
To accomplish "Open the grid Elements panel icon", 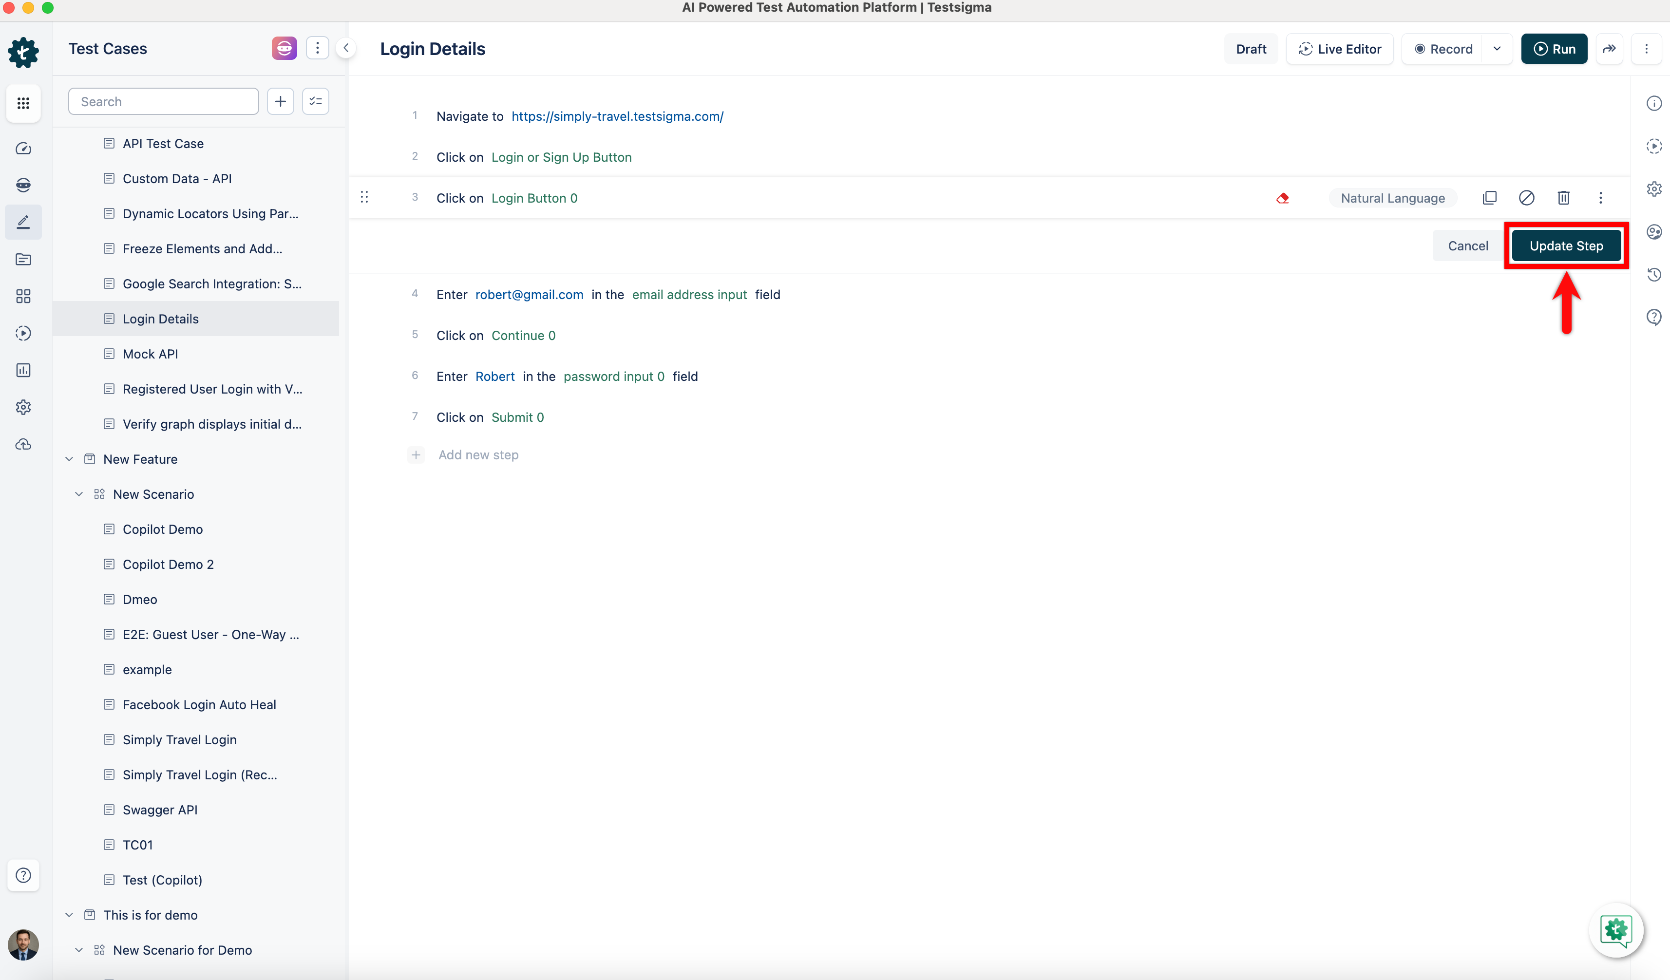I will click(23, 296).
